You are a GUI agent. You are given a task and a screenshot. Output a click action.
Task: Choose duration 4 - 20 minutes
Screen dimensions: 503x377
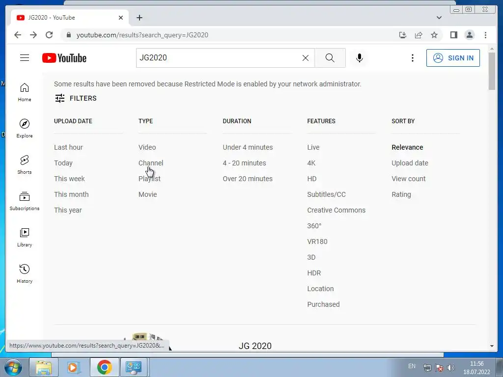click(245, 163)
